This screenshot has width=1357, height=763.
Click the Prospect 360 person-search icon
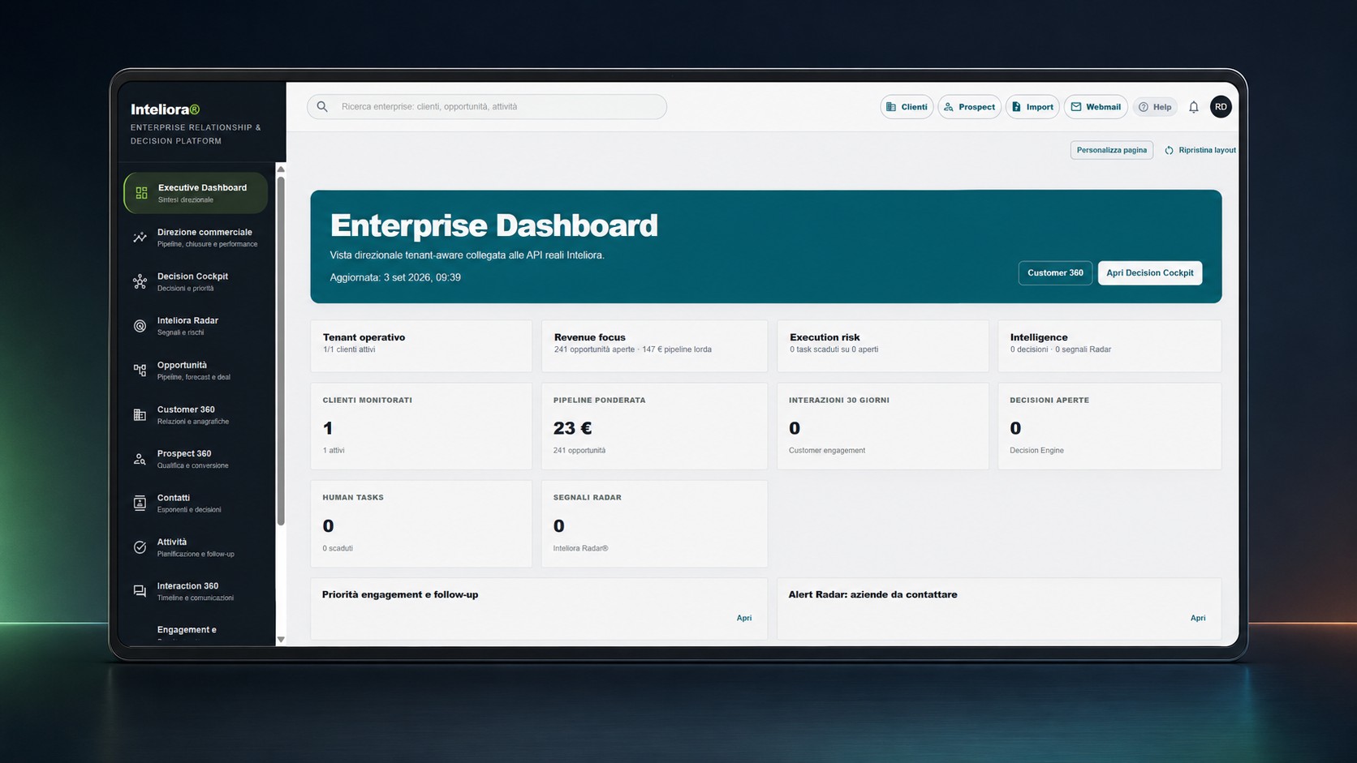click(140, 459)
